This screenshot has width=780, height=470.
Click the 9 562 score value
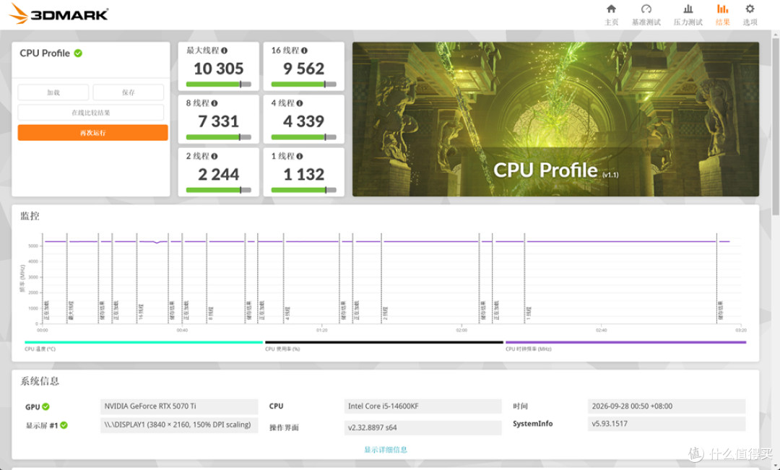[x=303, y=69]
